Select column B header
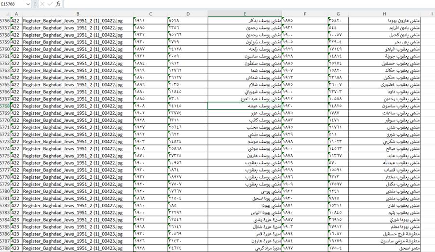Screen dimensions: 435x252 point(78,14)
